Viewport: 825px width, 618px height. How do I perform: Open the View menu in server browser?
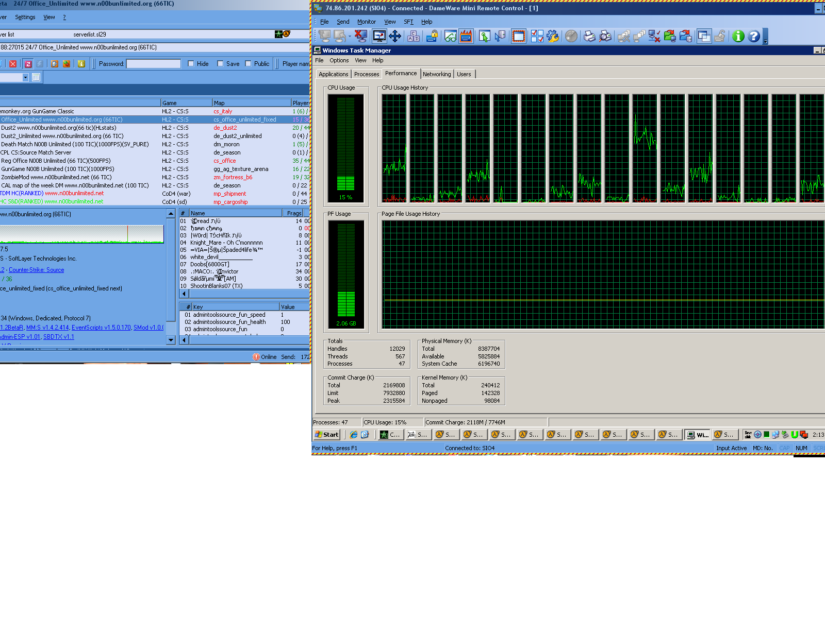49,17
